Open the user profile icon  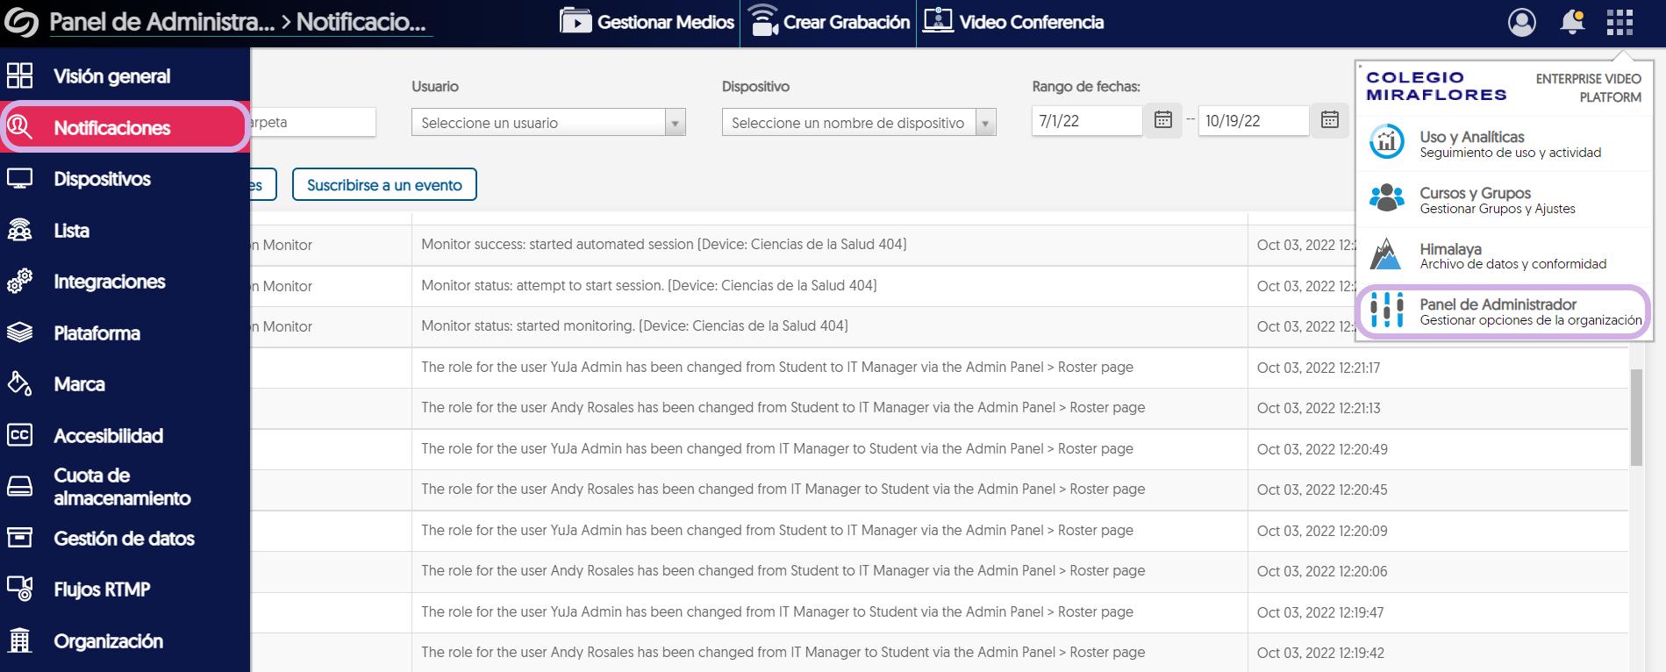1522,22
